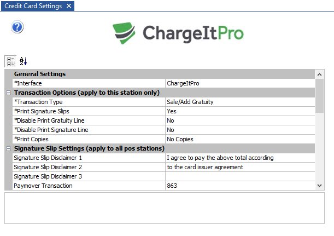Sort properties alphabetically with A-Z icon

coord(23,61)
